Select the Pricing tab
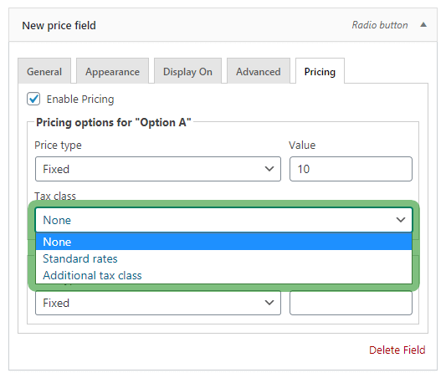Image resolution: width=446 pixels, height=378 pixels. [x=320, y=71]
